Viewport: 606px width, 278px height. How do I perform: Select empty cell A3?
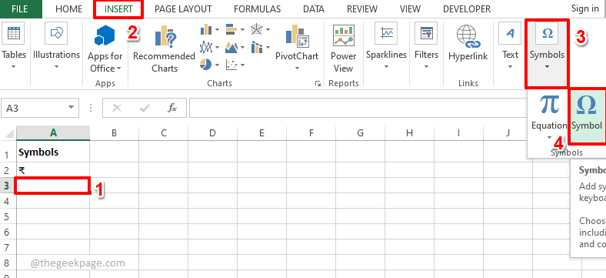point(52,186)
